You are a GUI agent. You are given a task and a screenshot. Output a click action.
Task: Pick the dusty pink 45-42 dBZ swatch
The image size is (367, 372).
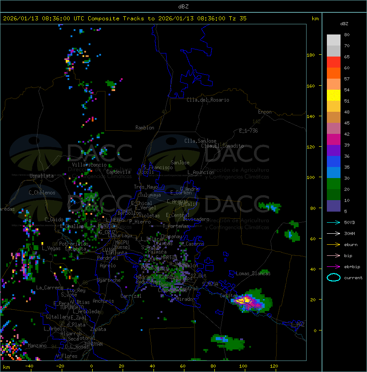(x=333, y=129)
